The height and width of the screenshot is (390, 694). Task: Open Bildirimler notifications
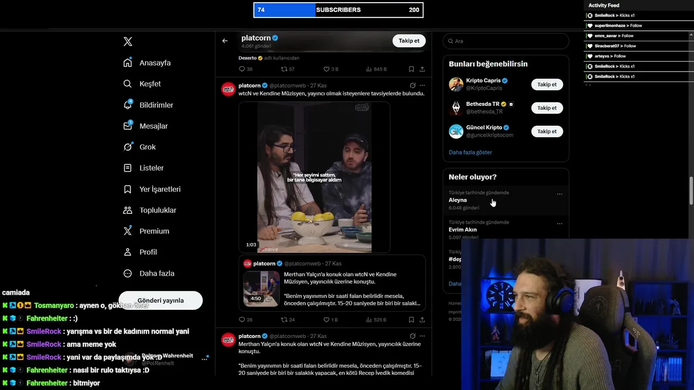click(x=156, y=105)
